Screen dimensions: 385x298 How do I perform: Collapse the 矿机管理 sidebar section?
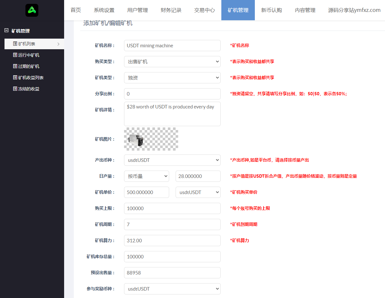click(x=6, y=31)
